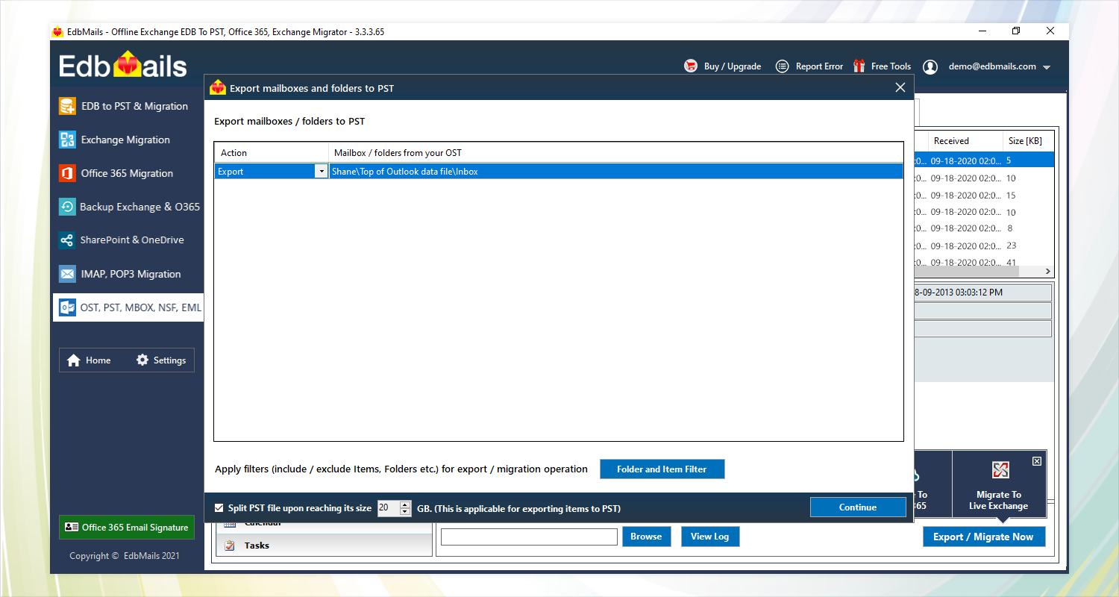Viewport: 1119px width, 597px height.
Task: Click the Received column header
Action: point(965,141)
